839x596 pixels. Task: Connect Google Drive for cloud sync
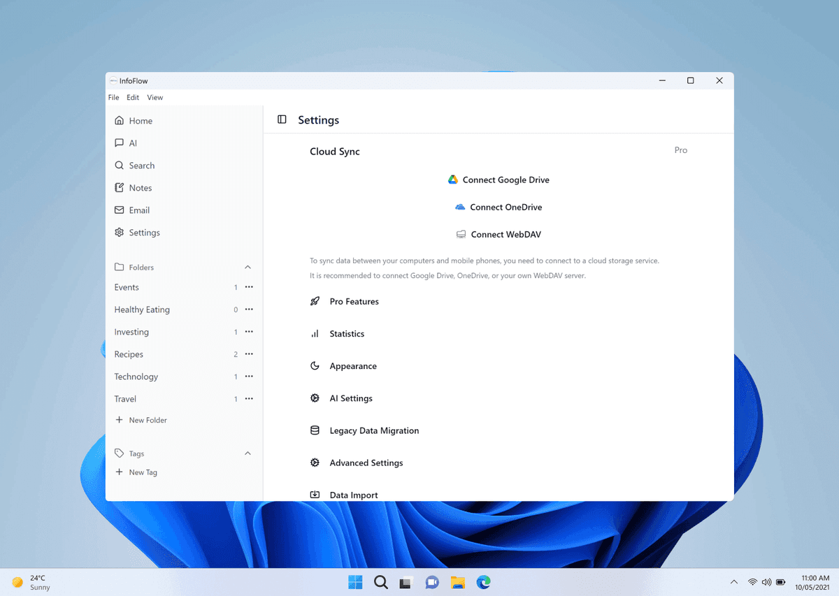499,180
